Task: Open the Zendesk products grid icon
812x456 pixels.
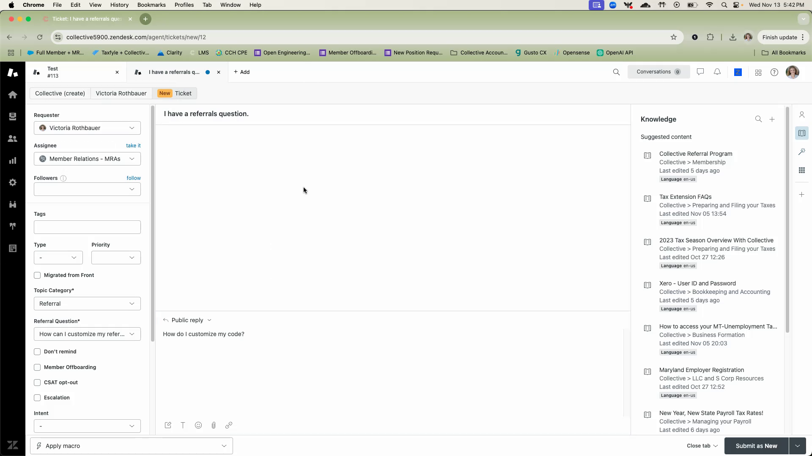Action: click(x=758, y=73)
